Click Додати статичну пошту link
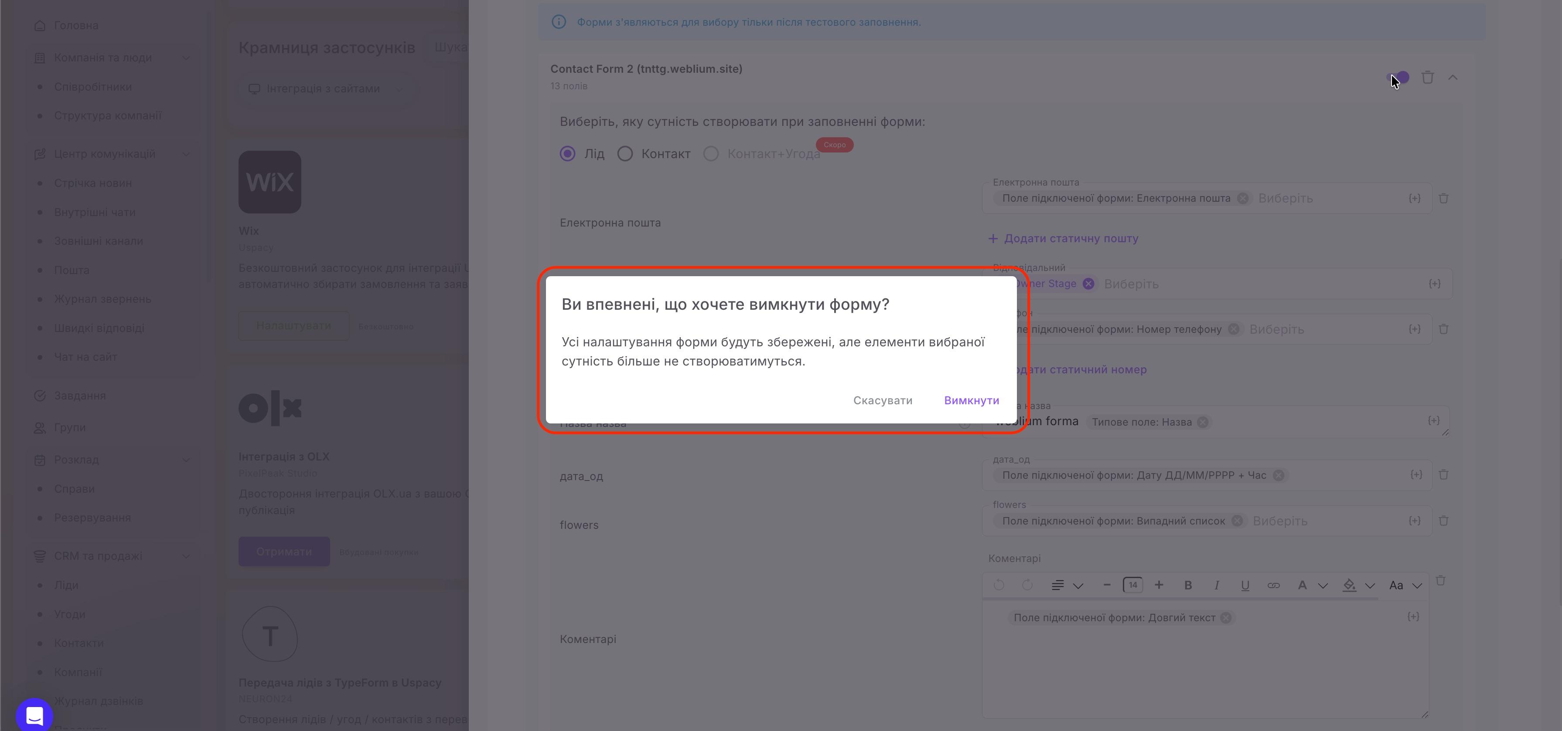This screenshot has height=731, width=1562. (x=1063, y=239)
